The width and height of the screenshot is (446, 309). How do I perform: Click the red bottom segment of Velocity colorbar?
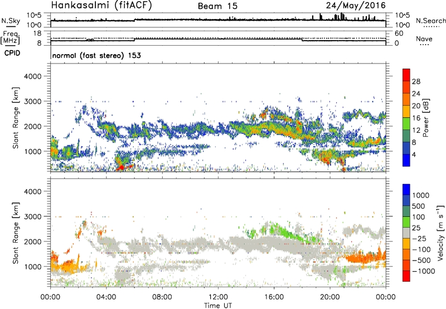[x=406, y=276]
